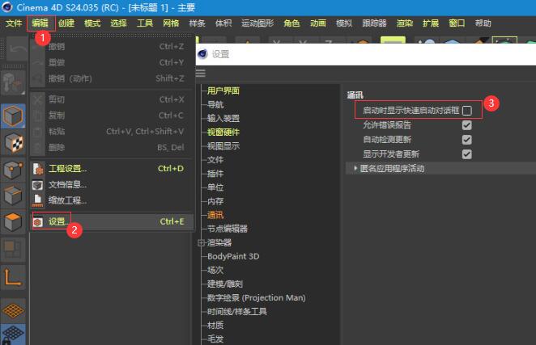Screen dimensions: 536x345
Task: Select 插件 in settings tree
Action: 215,174
